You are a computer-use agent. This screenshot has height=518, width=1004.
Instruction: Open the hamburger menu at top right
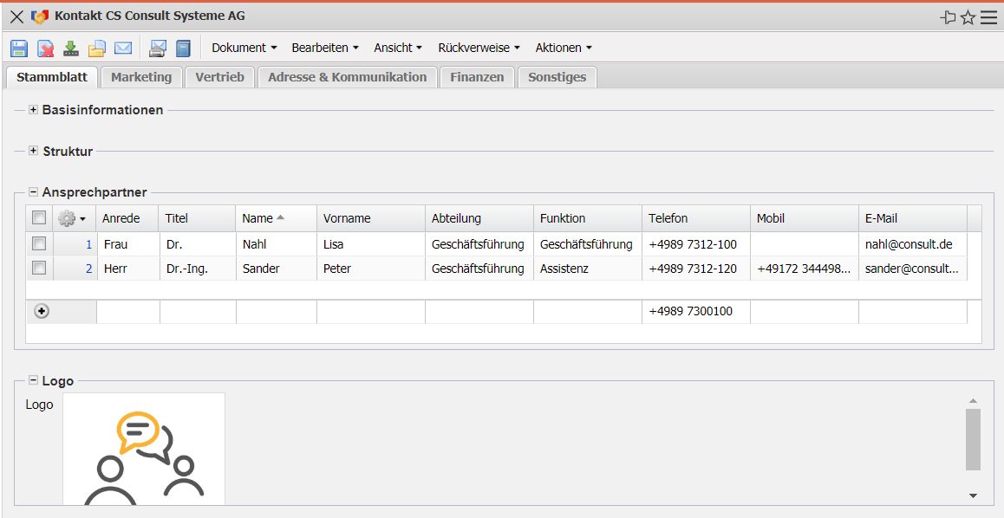pos(988,17)
